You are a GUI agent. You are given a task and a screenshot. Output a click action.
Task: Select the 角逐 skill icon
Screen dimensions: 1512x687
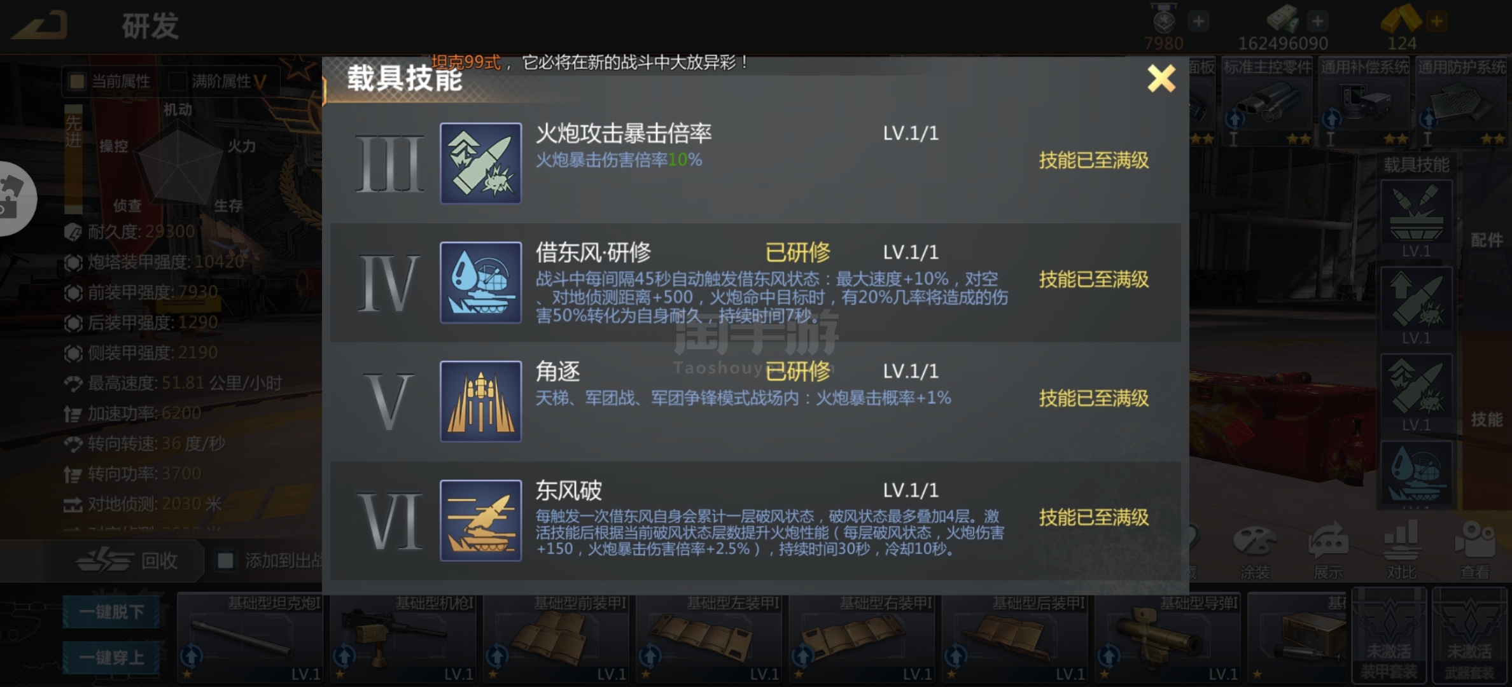click(480, 401)
